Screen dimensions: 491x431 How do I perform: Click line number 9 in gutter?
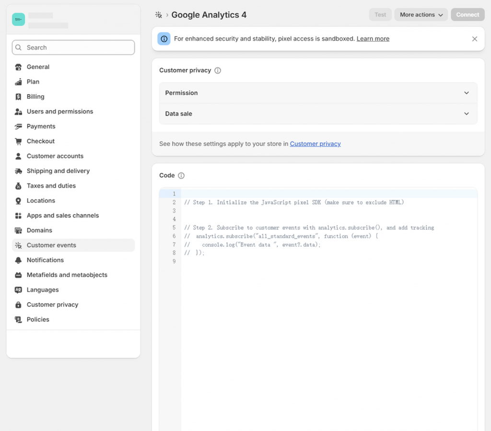(x=174, y=261)
